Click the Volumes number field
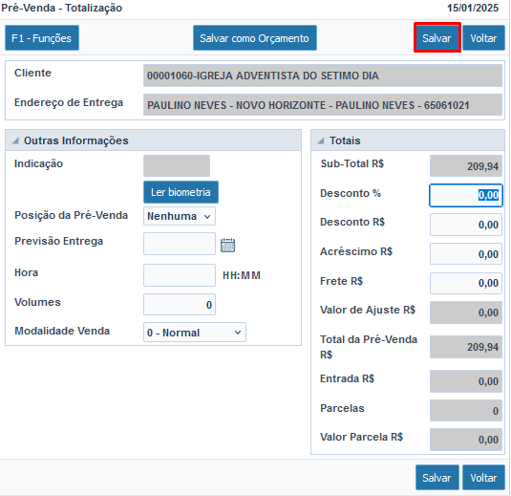Screen dimensions: 511x496 coord(180,305)
